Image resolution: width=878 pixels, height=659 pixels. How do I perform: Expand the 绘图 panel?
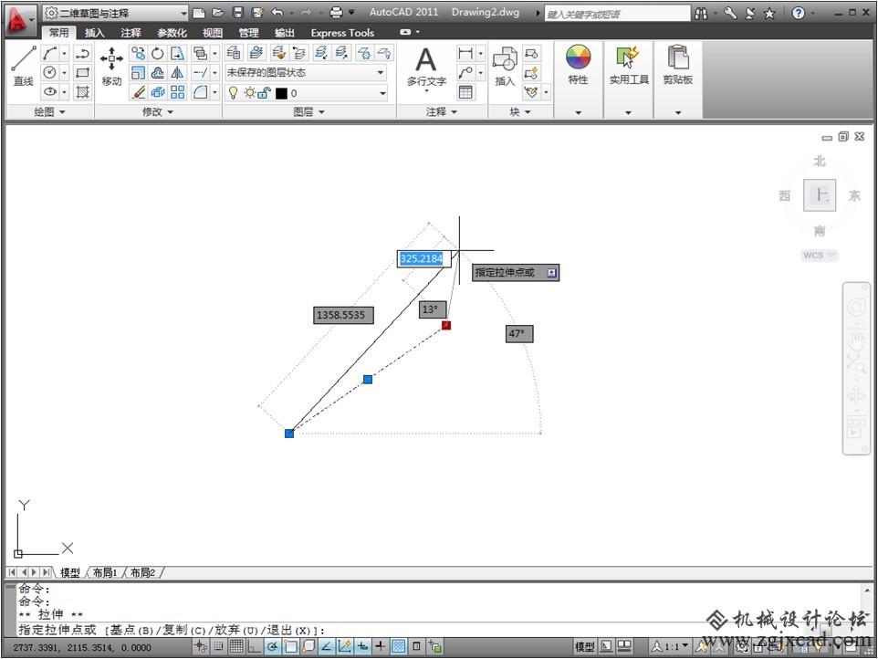49,112
